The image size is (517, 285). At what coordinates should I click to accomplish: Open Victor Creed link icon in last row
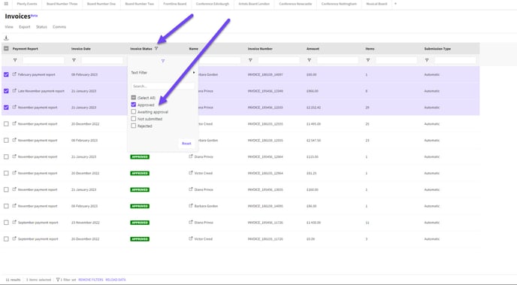(x=191, y=239)
